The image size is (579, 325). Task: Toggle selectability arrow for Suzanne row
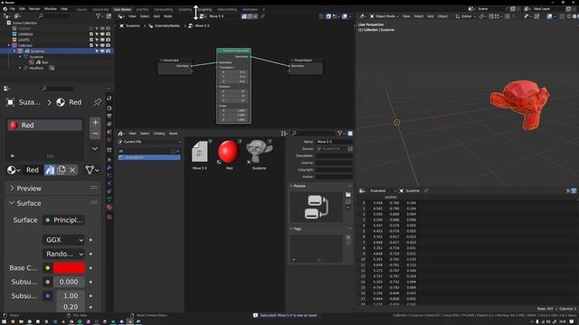[97, 51]
